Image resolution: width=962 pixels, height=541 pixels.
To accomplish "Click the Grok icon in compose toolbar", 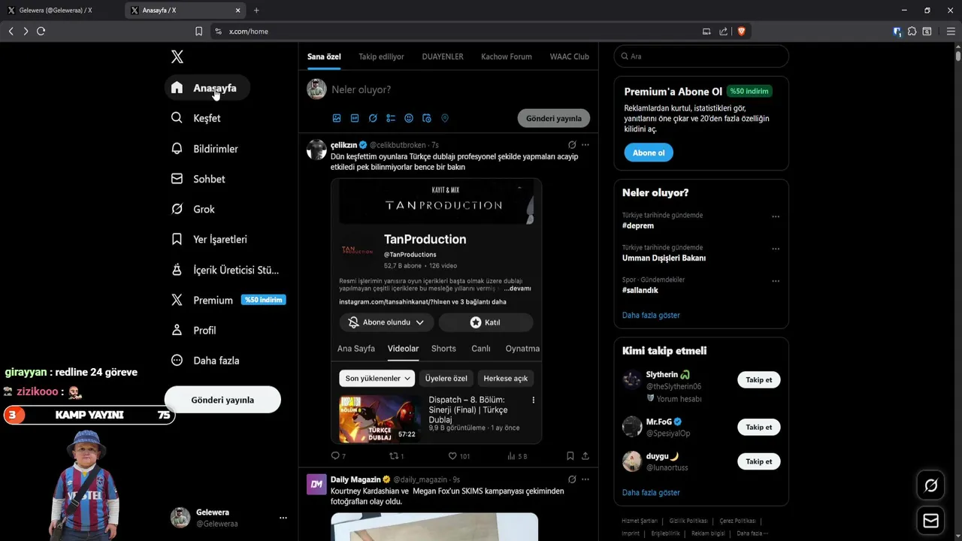I will pos(373,118).
